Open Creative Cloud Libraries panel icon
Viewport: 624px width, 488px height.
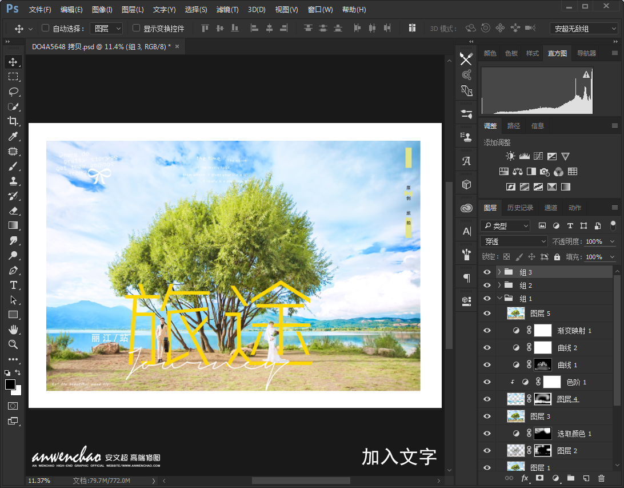[x=466, y=208]
